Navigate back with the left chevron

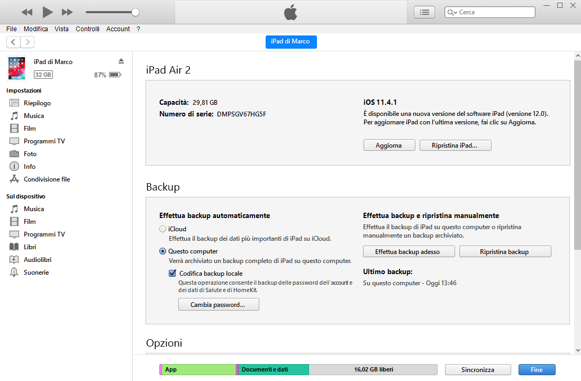pyautogui.click(x=13, y=42)
